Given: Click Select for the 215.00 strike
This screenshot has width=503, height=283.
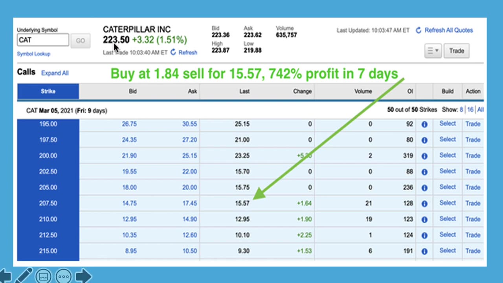Looking at the screenshot, I should 448,250.
